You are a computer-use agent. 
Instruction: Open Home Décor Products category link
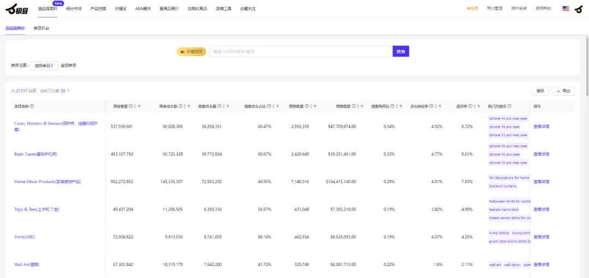coord(47,182)
